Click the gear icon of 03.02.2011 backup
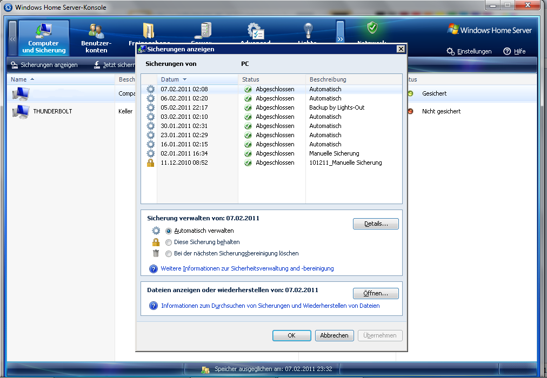Screen dimensions: 547x378 point(150,117)
